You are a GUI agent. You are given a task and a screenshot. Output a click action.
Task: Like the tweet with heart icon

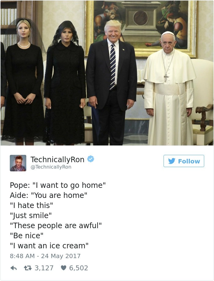64,268
